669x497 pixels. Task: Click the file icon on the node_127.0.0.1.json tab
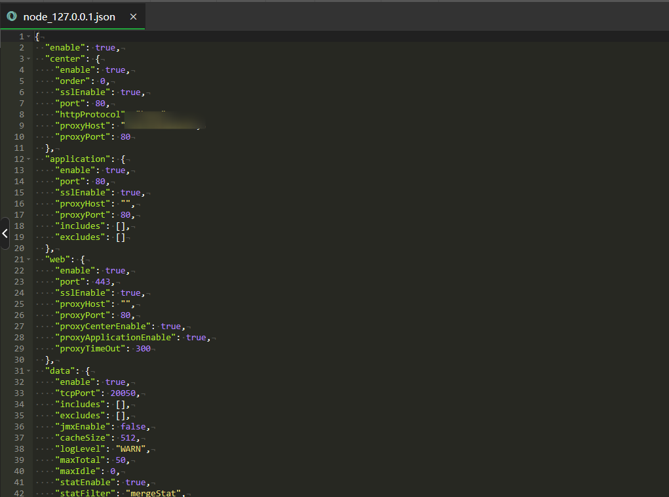[x=12, y=16]
